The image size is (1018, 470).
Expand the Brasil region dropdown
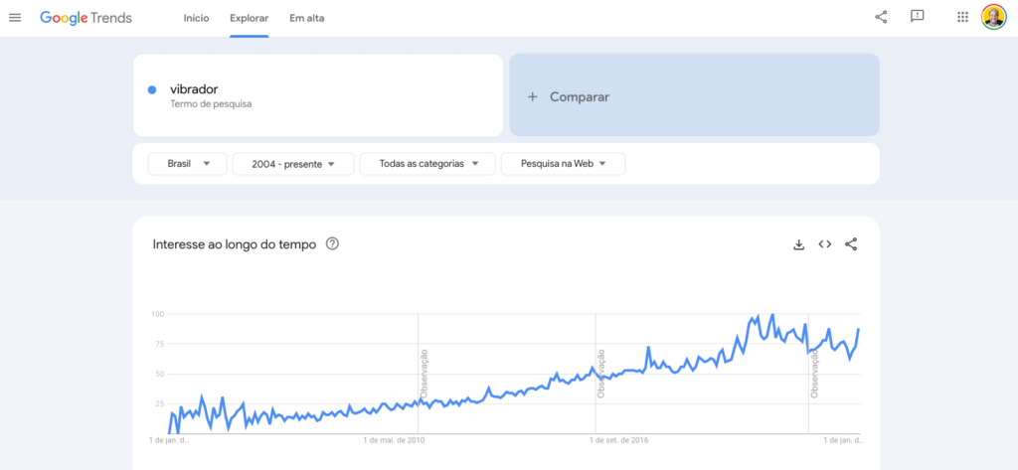click(x=187, y=164)
